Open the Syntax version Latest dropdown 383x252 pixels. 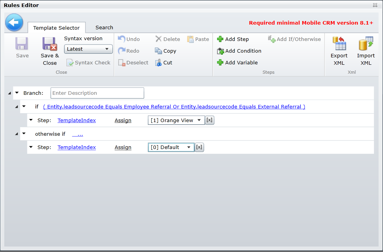[x=88, y=49]
